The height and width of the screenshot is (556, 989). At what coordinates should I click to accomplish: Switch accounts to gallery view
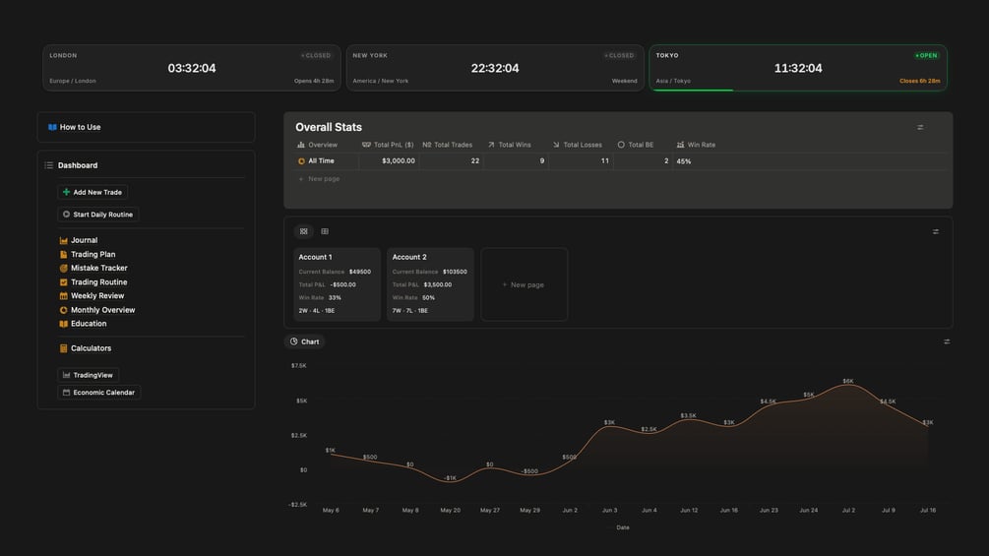tap(304, 231)
